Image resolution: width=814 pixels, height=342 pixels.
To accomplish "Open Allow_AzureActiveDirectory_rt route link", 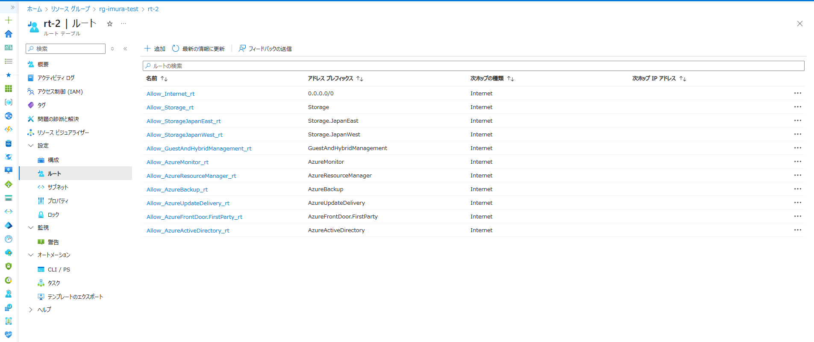I will pos(188,230).
